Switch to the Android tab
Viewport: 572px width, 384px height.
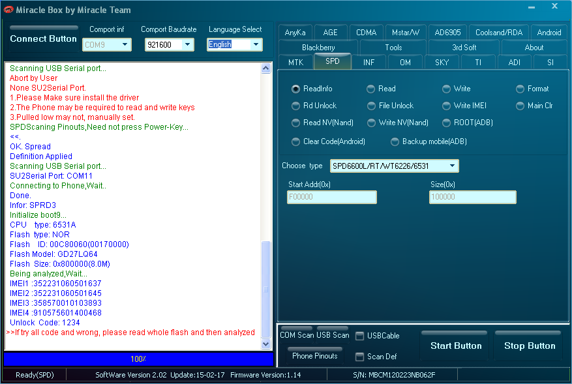coord(549,33)
